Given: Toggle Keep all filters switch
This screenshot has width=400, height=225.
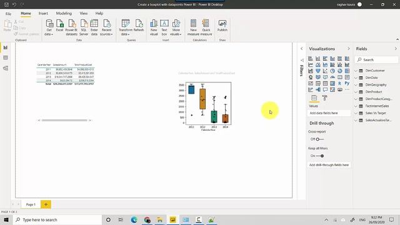Looking at the screenshot, I should click(320, 156).
